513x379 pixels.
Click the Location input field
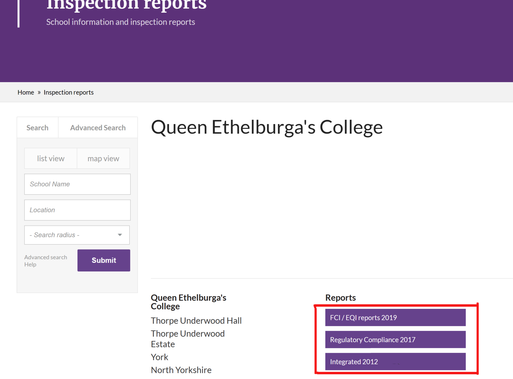77,210
